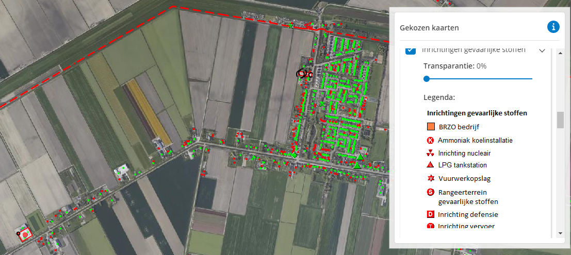Click the LPG tankstation warning triangle icon
The height and width of the screenshot is (255, 571).
coord(430,165)
